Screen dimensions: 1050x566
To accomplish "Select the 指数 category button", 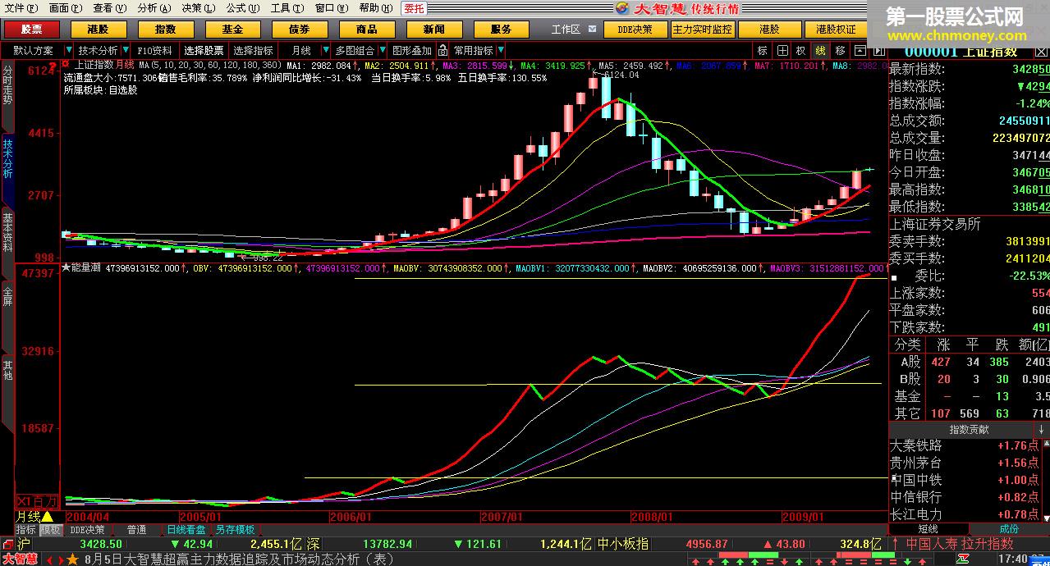I will (166, 30).
